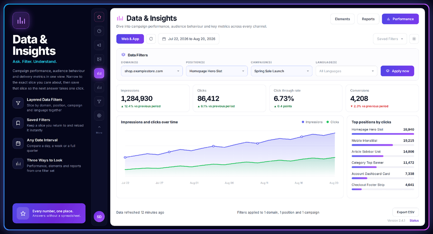This screenshot has width=433, height=234.
Task: Click the Click through rate value 6.73%
Action: pyautogui.click(x=284, y=98)
